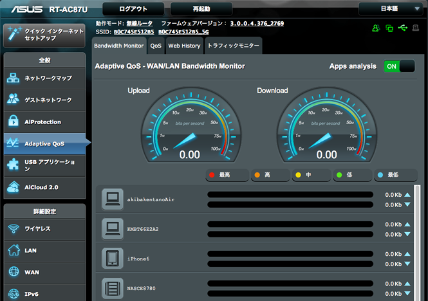
Task: Switch to the QoS tab
Action: 156,46
